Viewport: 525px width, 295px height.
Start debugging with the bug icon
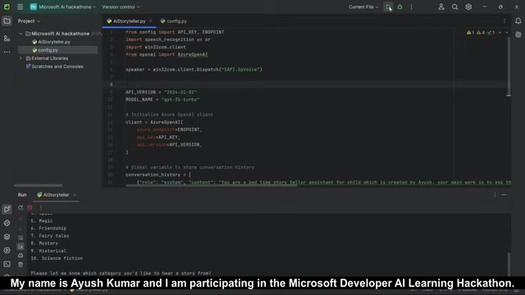399,7
